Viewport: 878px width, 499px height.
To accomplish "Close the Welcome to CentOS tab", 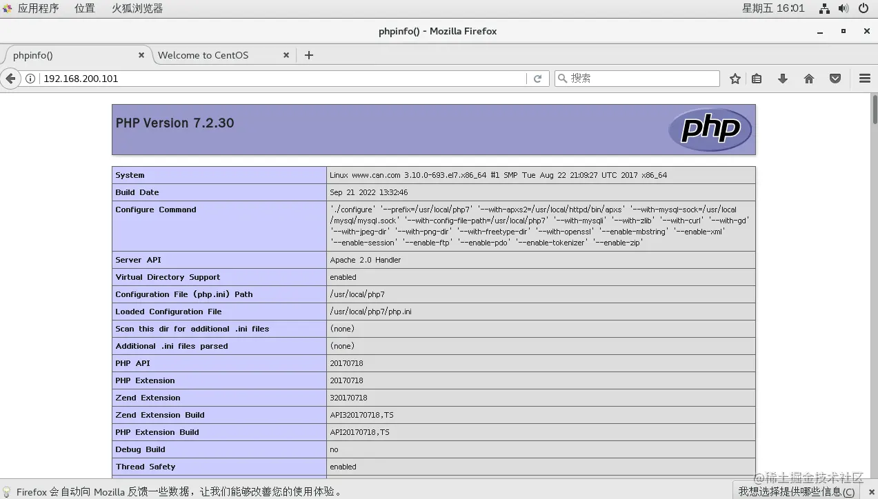I will click(287, 55).
